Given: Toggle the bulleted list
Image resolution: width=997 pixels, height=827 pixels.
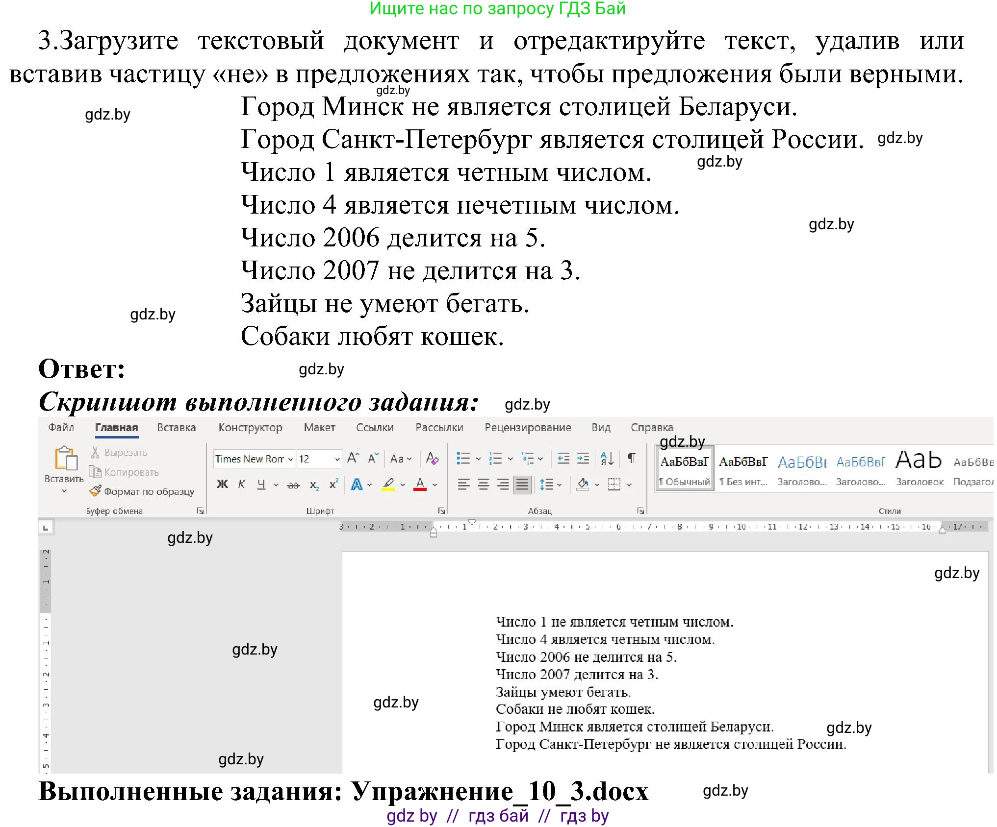Looking at the screenshot, I should tap(463, 458).
